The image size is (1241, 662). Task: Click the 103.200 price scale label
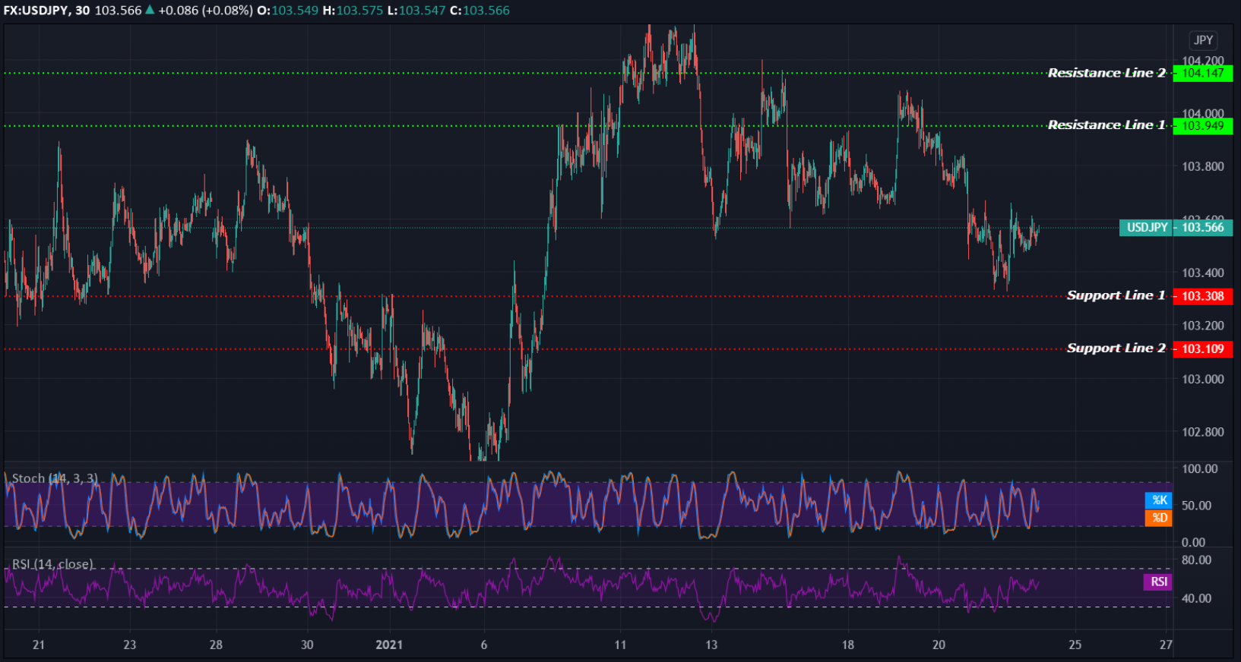[x=1203, y=326]
